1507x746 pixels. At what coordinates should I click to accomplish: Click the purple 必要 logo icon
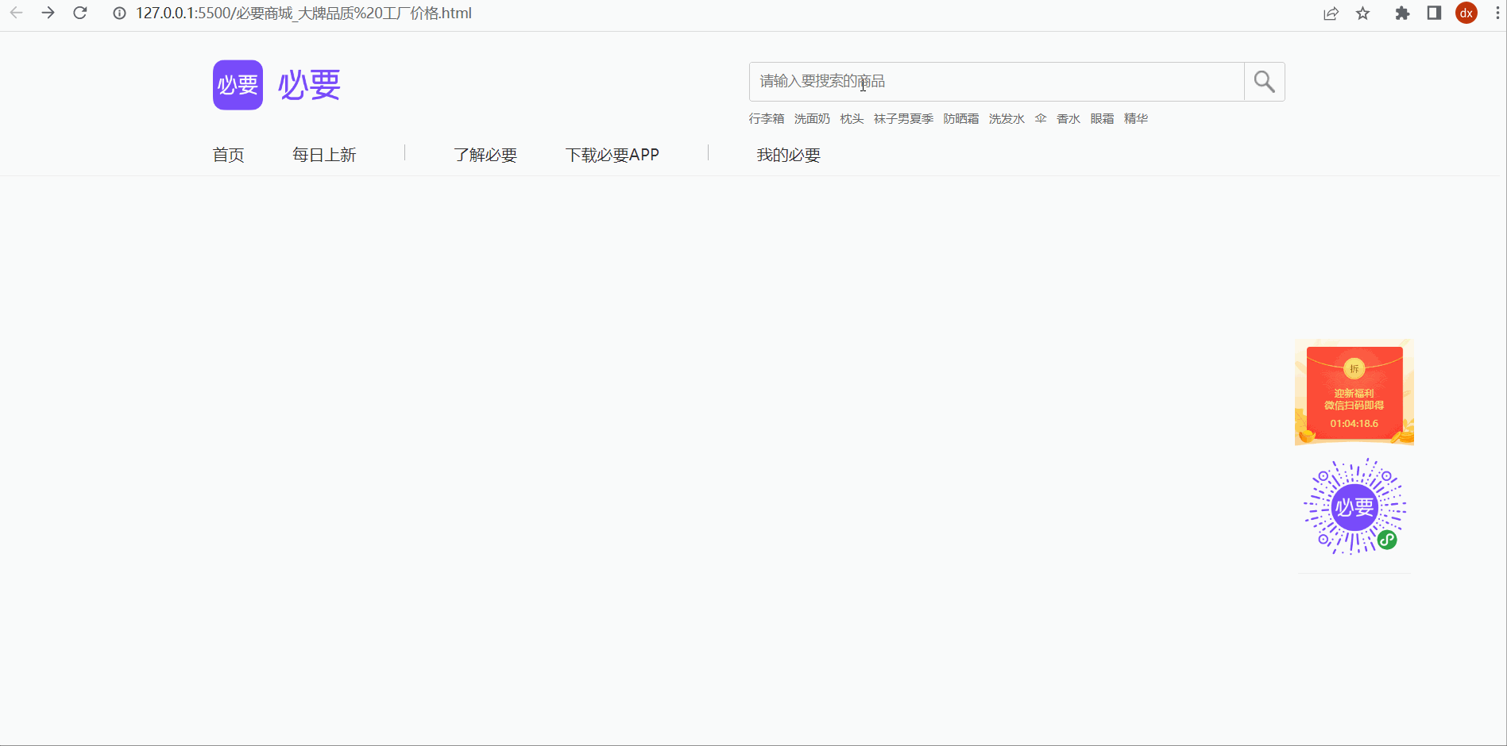[x=238, y=85]
